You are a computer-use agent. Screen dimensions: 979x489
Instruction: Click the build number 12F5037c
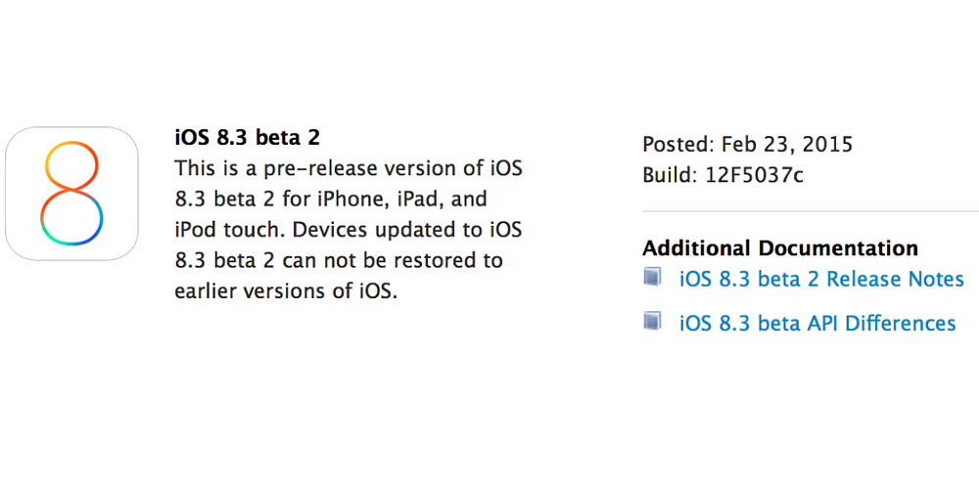(754, 175)
